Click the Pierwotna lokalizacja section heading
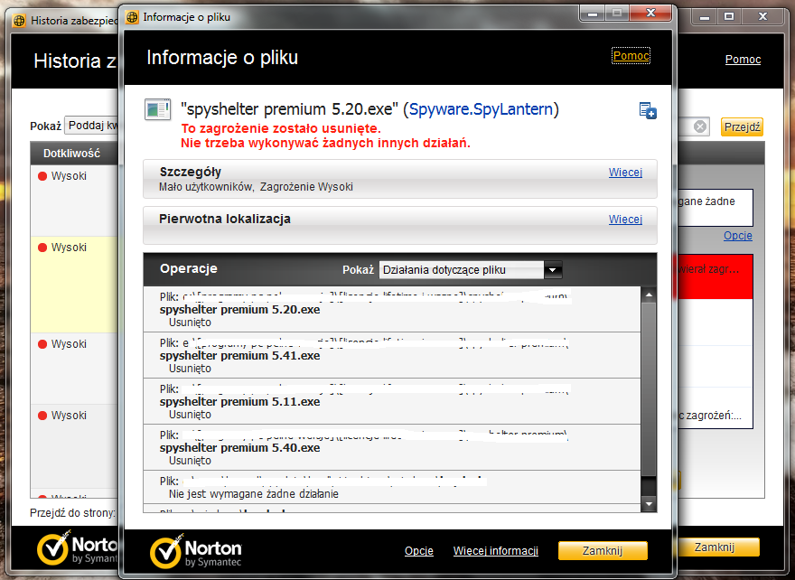The height and width of the screenshot is (580, 795). [225, 219]
